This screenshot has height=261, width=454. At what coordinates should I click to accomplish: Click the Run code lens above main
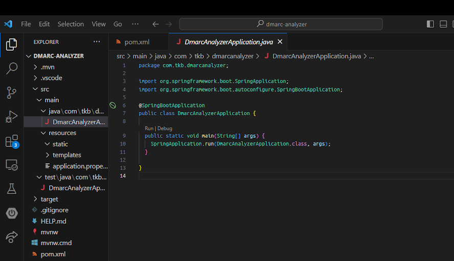(149, 128)
